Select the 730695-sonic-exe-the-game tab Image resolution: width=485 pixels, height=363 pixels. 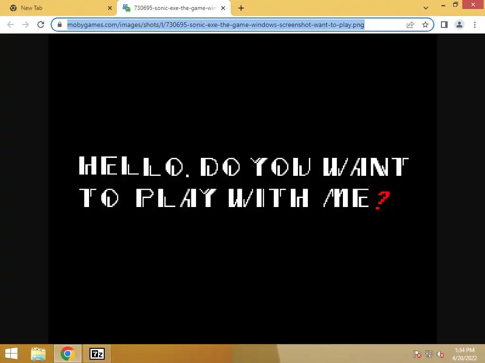[174, 8]
